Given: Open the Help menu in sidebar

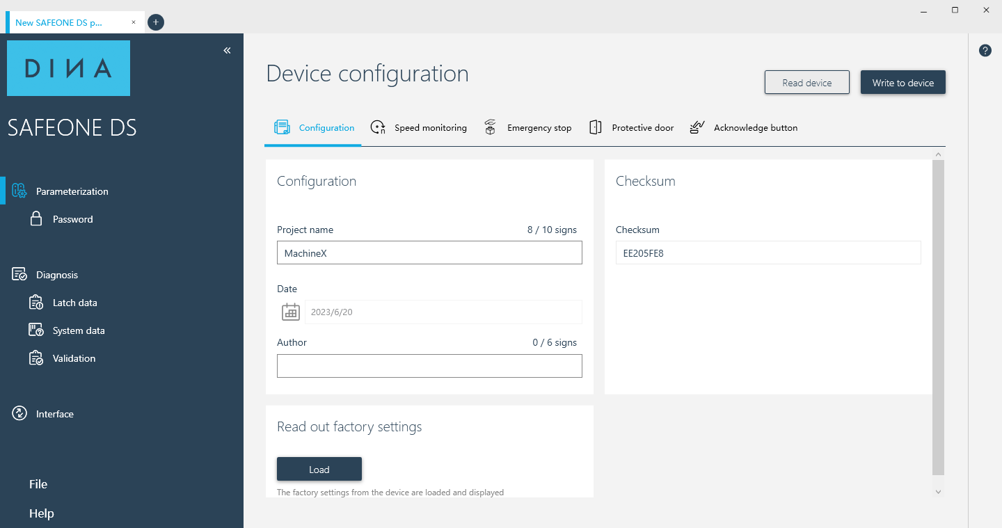Looking at the screenshot, I should [41, 513].
